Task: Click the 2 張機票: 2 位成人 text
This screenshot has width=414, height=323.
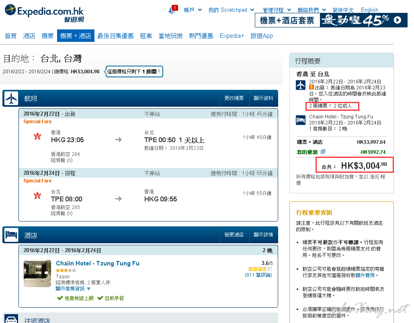Action: pyautogui.click(x=330, y=106)
